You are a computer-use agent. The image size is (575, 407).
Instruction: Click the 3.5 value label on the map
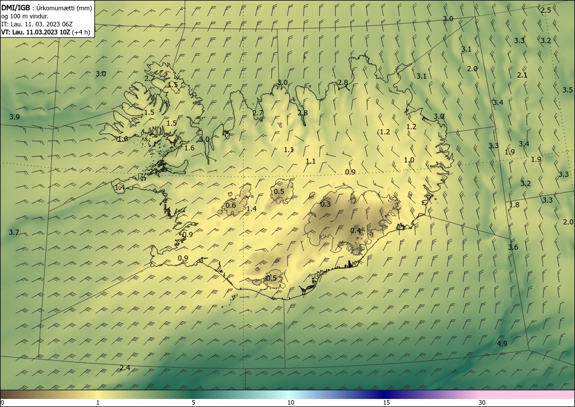tap(568, 90)
